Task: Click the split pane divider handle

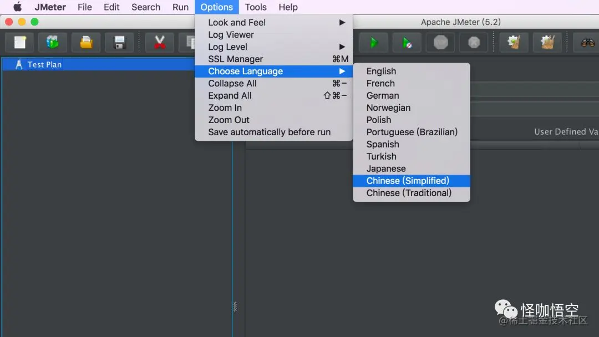Action: coord(235,307)
